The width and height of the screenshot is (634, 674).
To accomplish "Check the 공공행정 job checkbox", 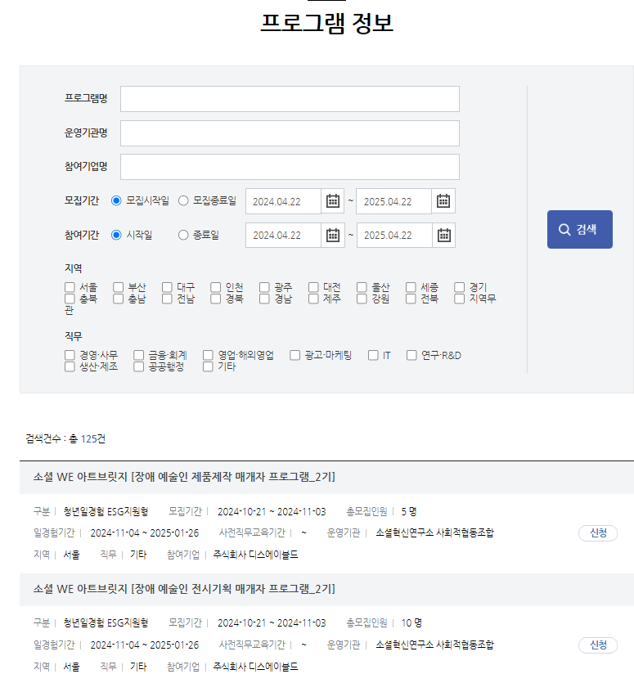I will pyautogui.click(x=138, y=366).
